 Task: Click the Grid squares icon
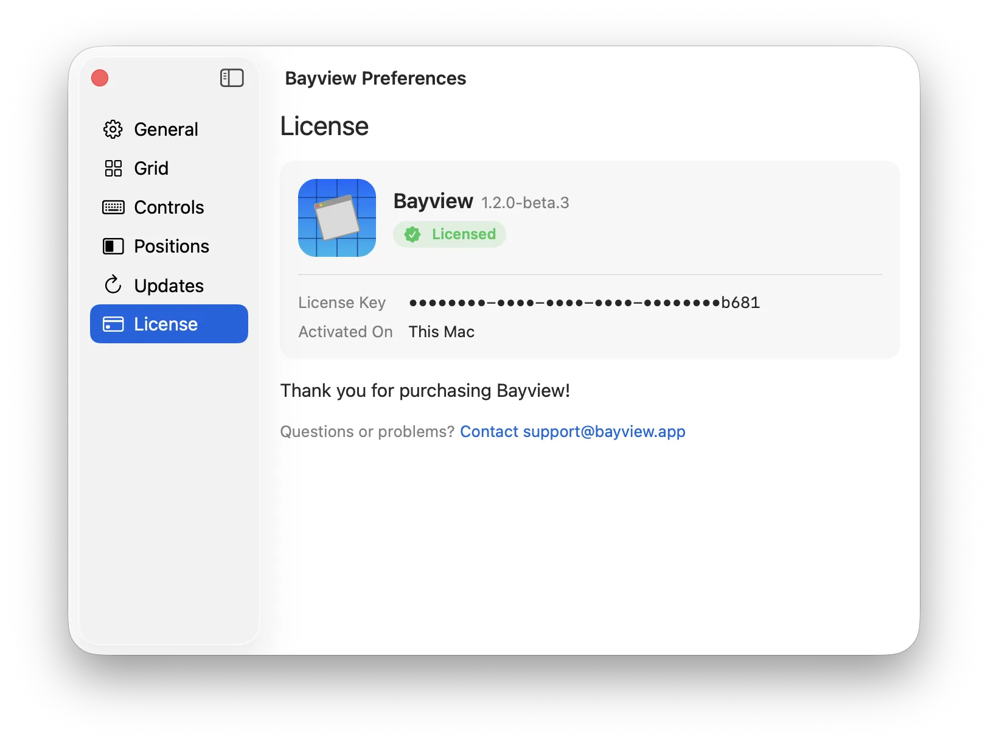tap(113, 168)
